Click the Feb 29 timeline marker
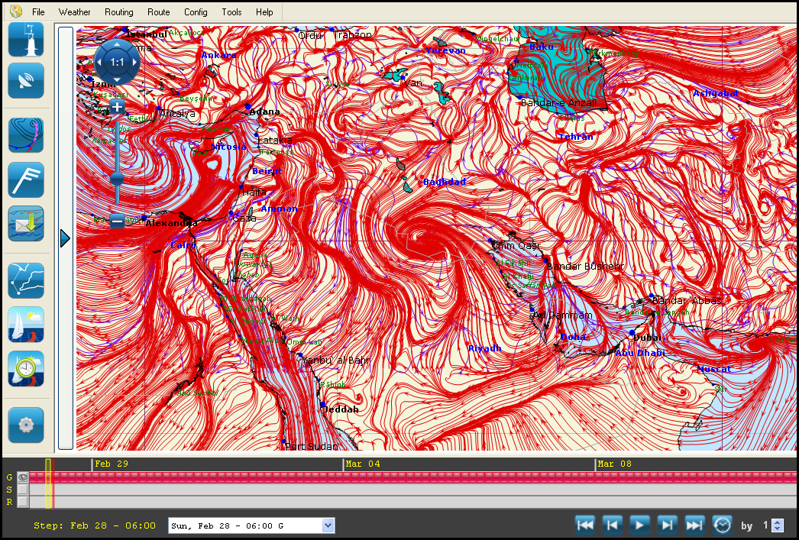799x540 pixels. (x=112, y=464)
